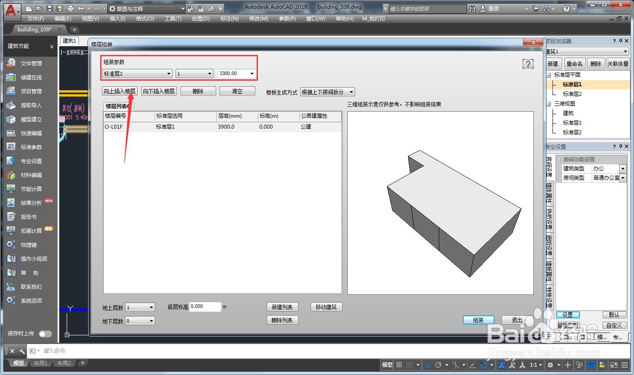This screenshot has width=634, height=375.
Task: Click the 新建列表 button
Action: click(x=282, y=307)
